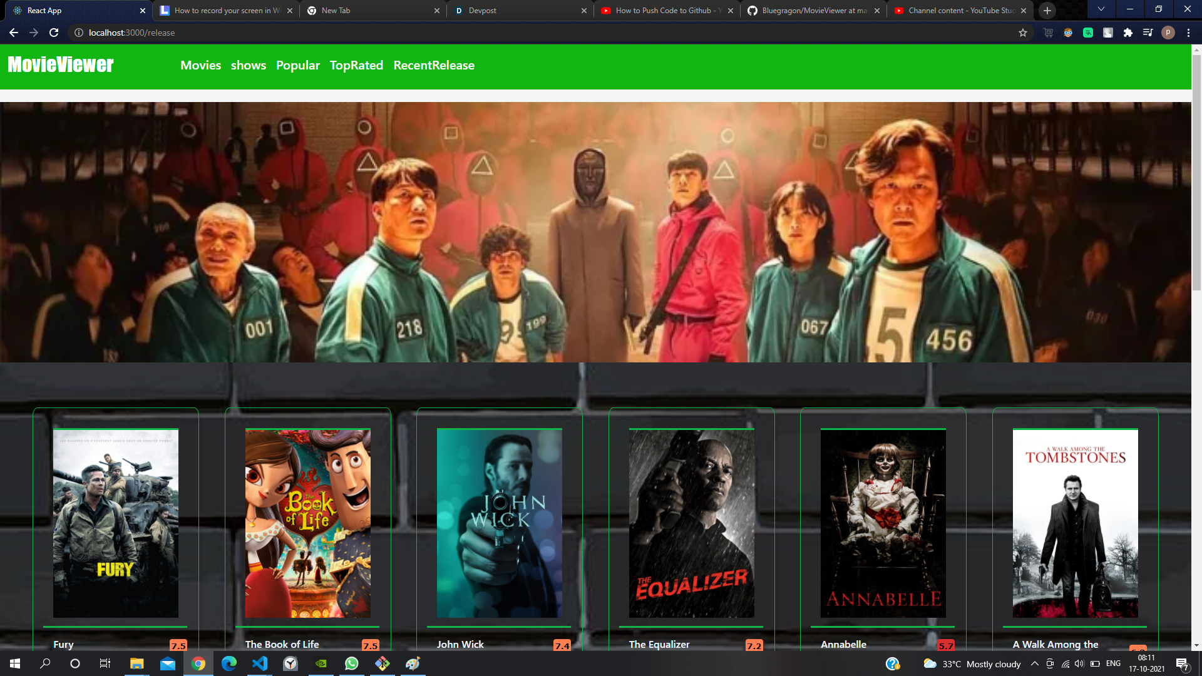Bookmark this page with the star icon

click(1023, 33)
